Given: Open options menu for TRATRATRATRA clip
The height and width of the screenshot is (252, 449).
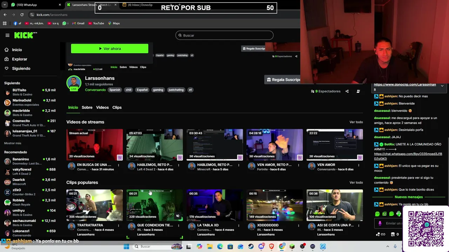Looking at the screenshot, I should (x=119, y=226).
